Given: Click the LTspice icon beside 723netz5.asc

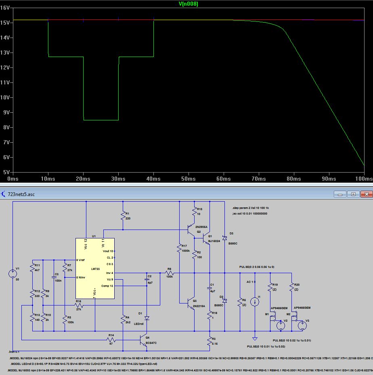Looking at the screenshot, I should [x=3, y=194].
